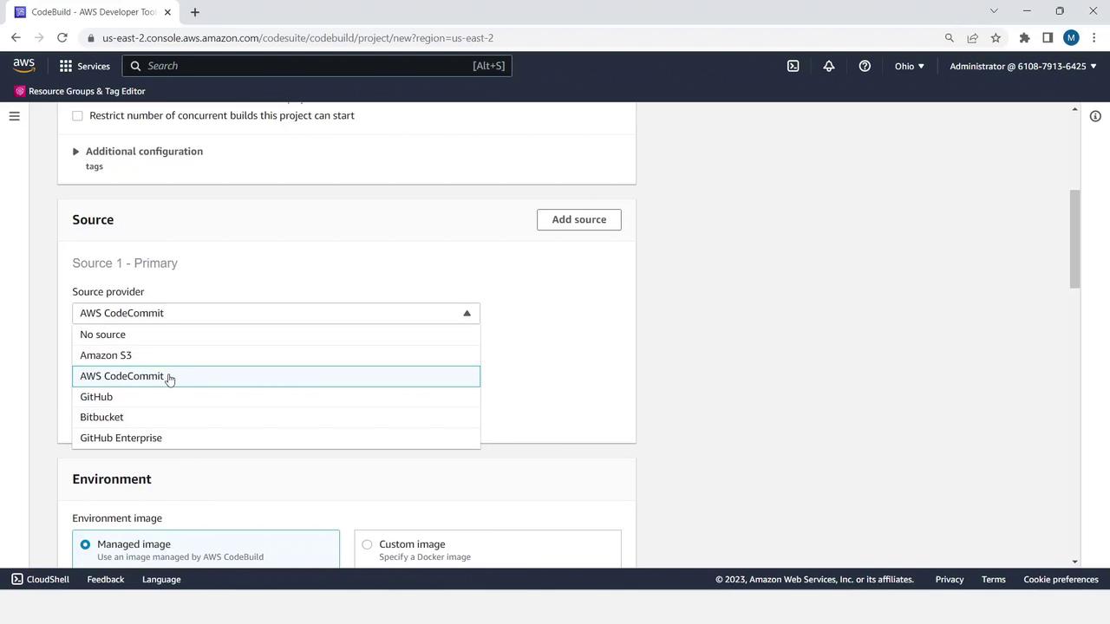Screen dimensions: 1110x624
Task: Close the CodeBuild browser tab
Action: tap(167, 12)
